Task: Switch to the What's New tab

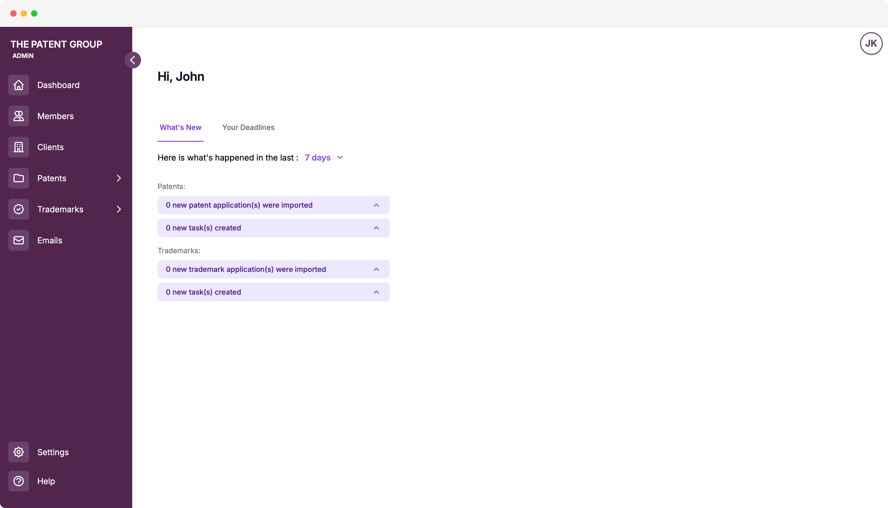Action: click(x=181, y=127)
